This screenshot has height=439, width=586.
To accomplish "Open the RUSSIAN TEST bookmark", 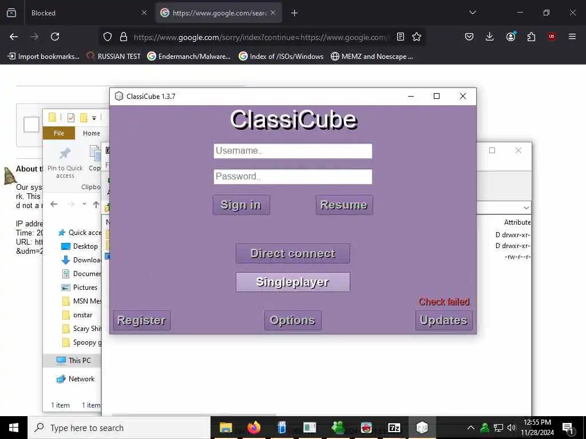I will tap(114, 57).
